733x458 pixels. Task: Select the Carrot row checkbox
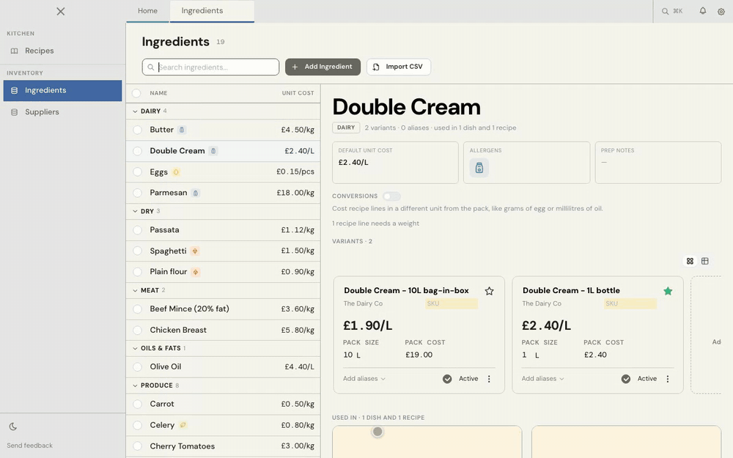(138, 405)
